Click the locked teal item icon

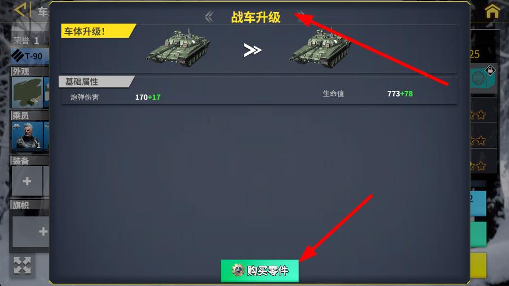point(483,78)
